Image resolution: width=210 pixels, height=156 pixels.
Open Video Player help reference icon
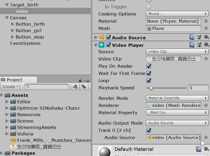[x=192, y=45]
